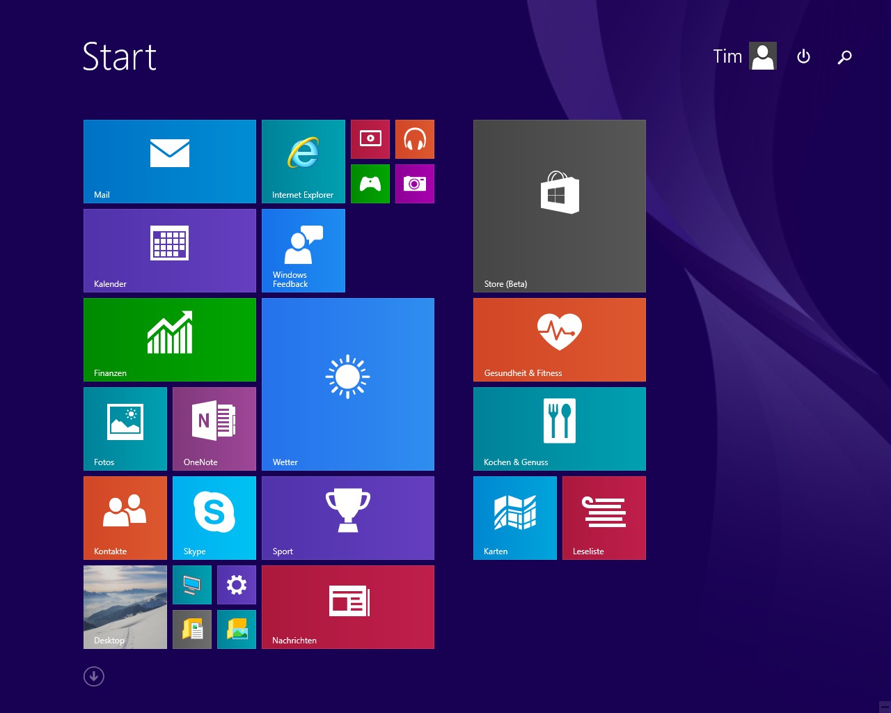
Task: Open the Video app small tile
Action: point(370,139)
